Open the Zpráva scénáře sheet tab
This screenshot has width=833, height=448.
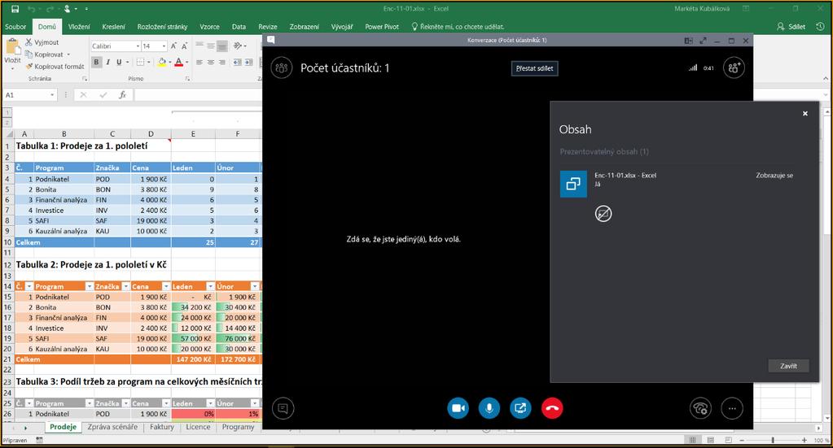(x=112, y=427)
